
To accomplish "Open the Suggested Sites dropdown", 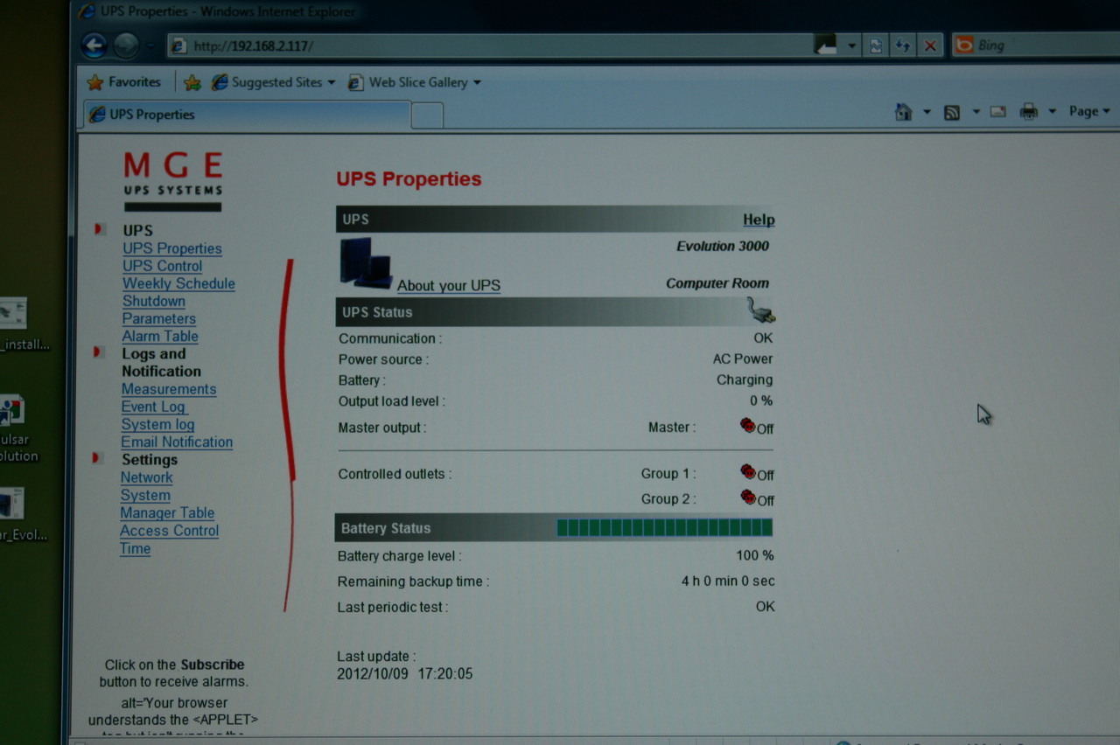I will click(x=331, y=82).
